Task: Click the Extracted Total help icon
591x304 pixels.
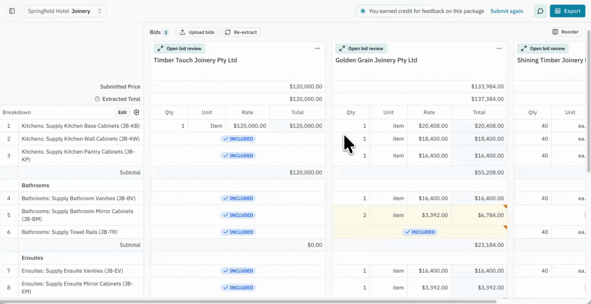Action: coord(97,99)
